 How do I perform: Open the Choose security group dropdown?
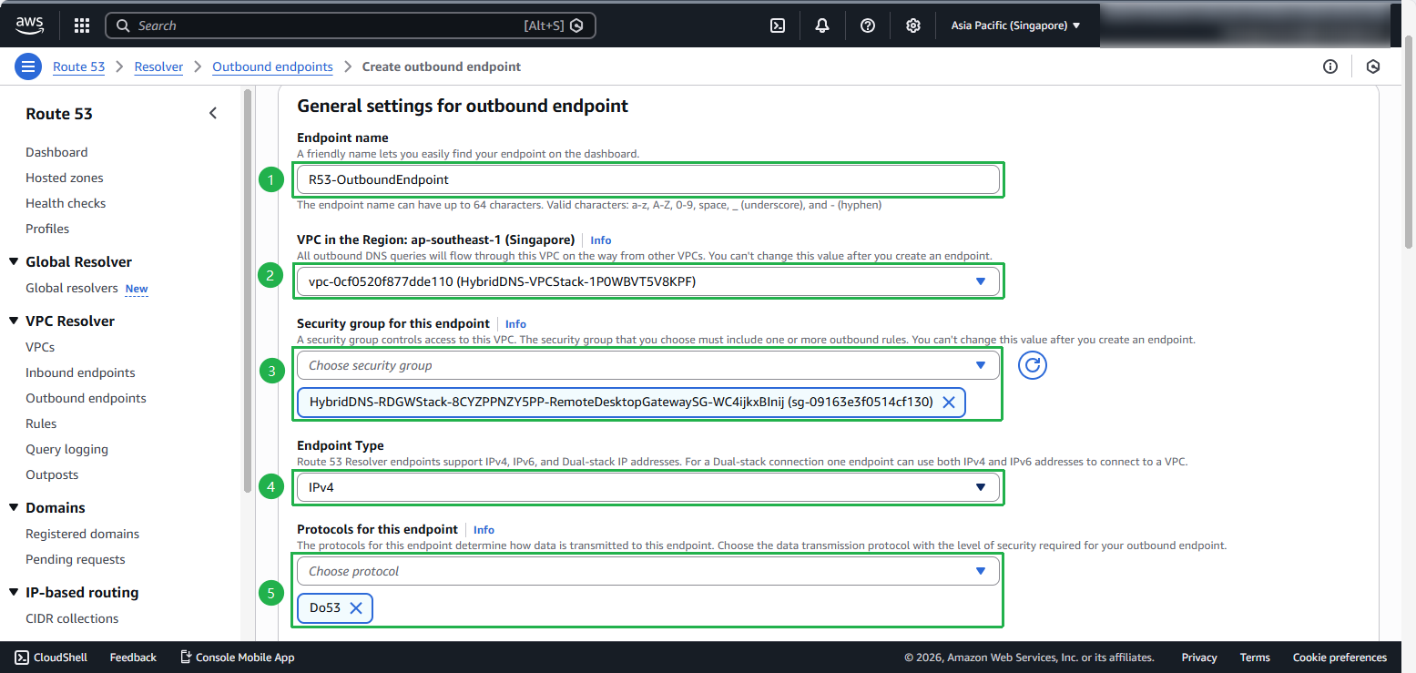point(648,365)
